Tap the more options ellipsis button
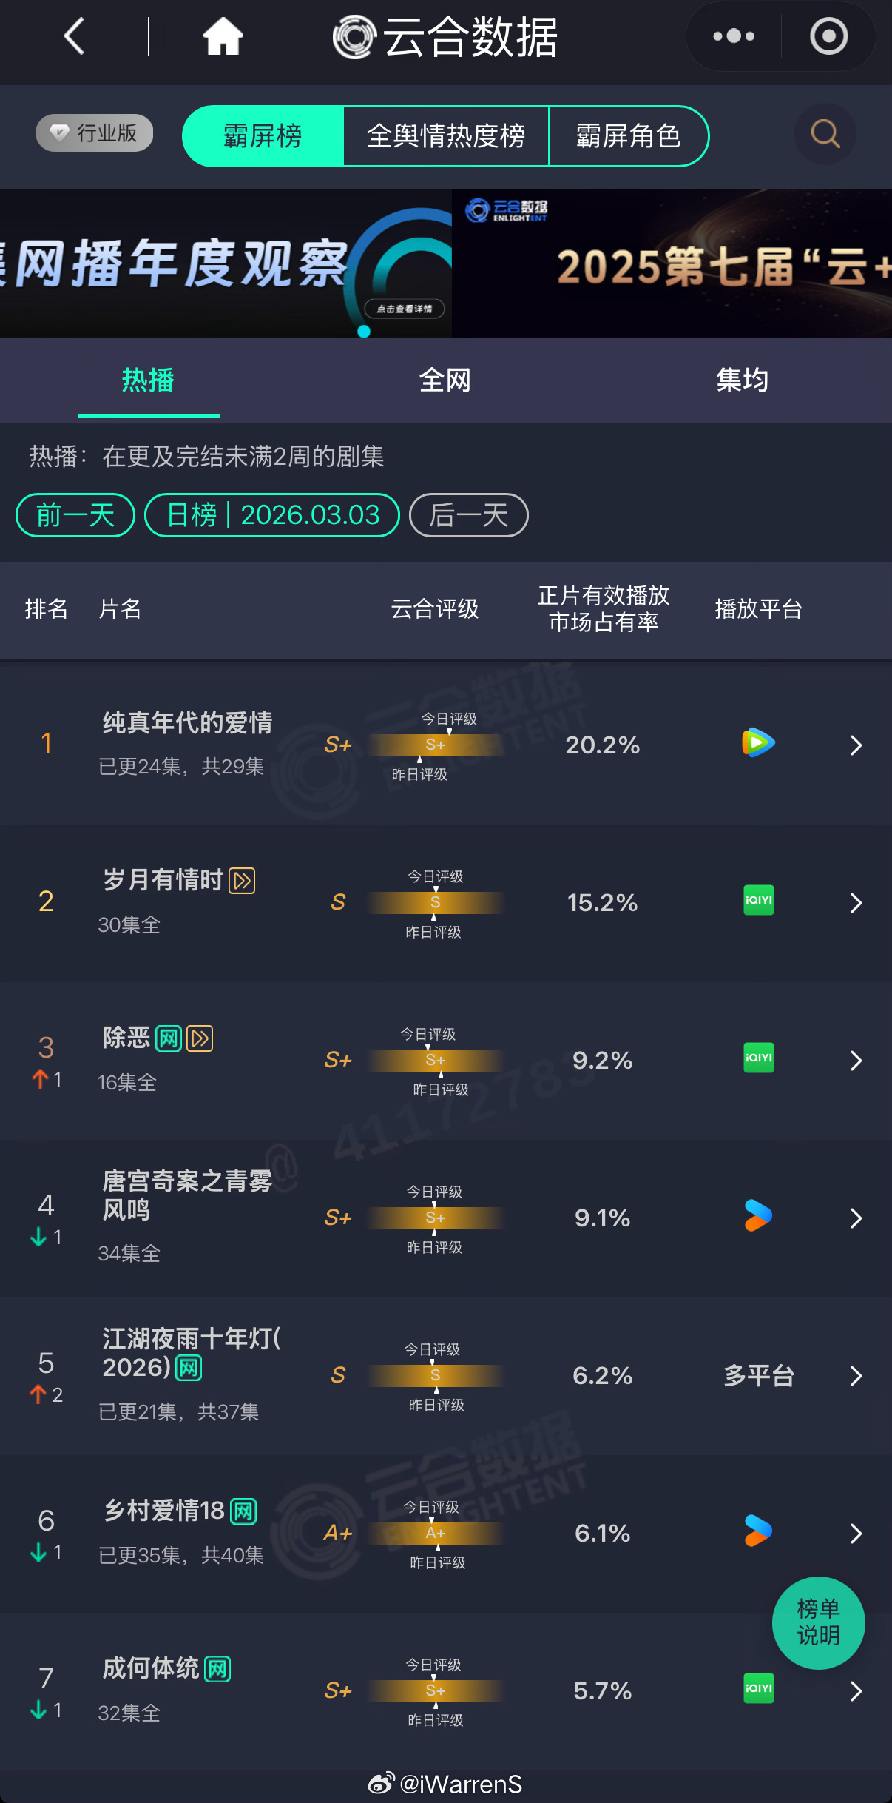892x1803 pixels. [x=731, y=35]
